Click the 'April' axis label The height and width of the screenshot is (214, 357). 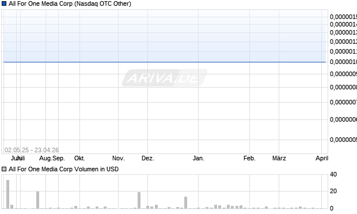322,158
